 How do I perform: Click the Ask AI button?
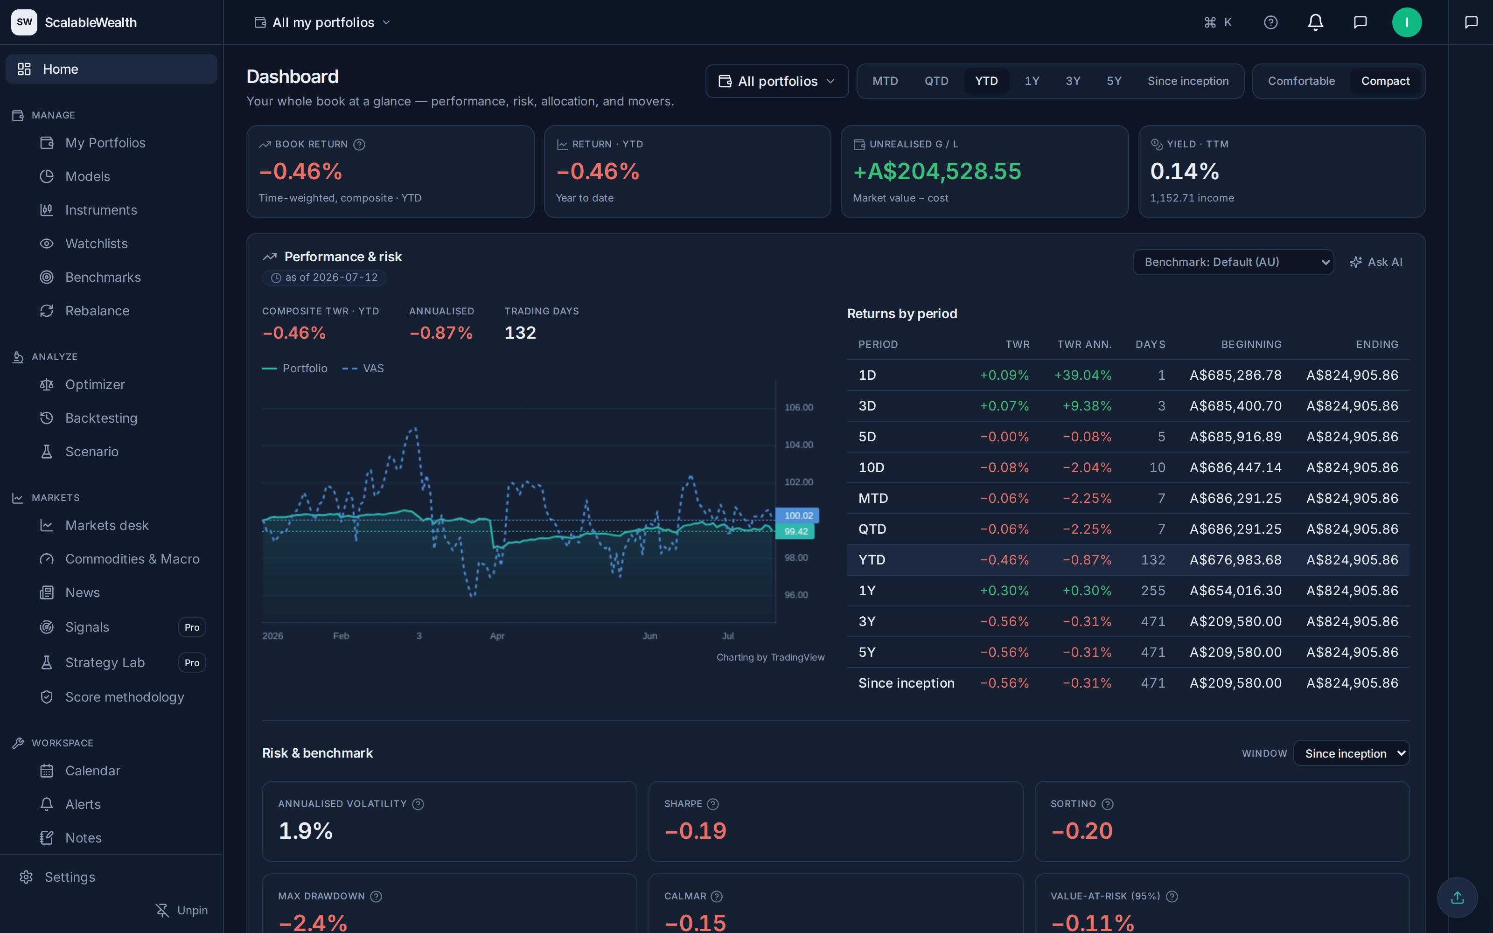1376,262
